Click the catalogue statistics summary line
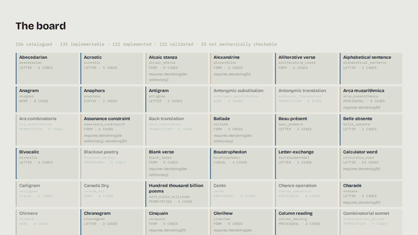418x235 pixels. pos(146,44)
